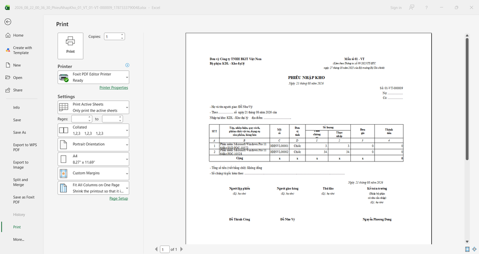Open the Help question mark icon
Viewport: 479px width, 254px height.
(427, 7)
